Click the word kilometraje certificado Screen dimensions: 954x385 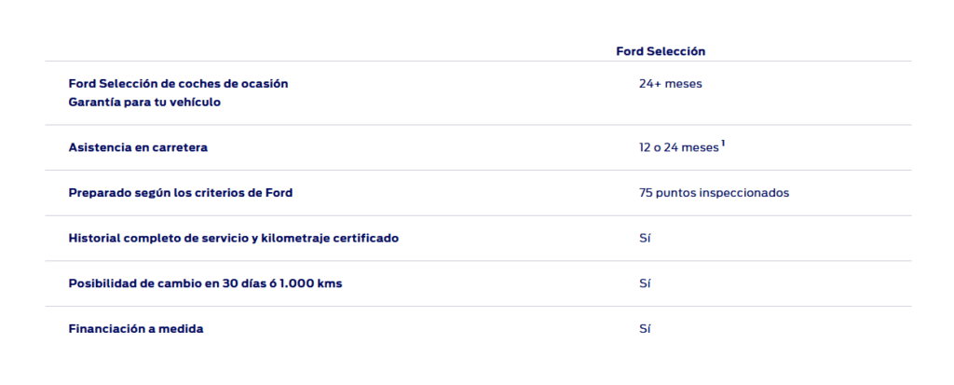(x=330, y=239)
